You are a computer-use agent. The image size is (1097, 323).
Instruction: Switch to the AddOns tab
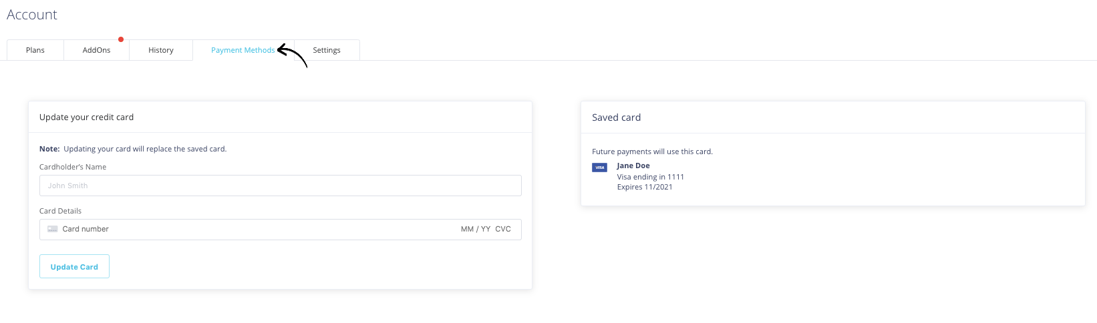pyautogui.click(x=97, y=50)
